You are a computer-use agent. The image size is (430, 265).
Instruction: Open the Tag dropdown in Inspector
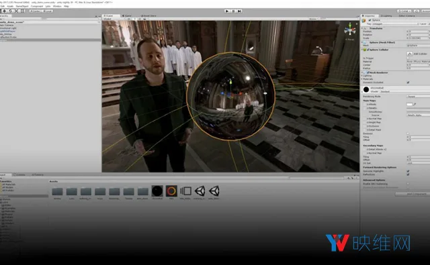(x=396, y=24)
